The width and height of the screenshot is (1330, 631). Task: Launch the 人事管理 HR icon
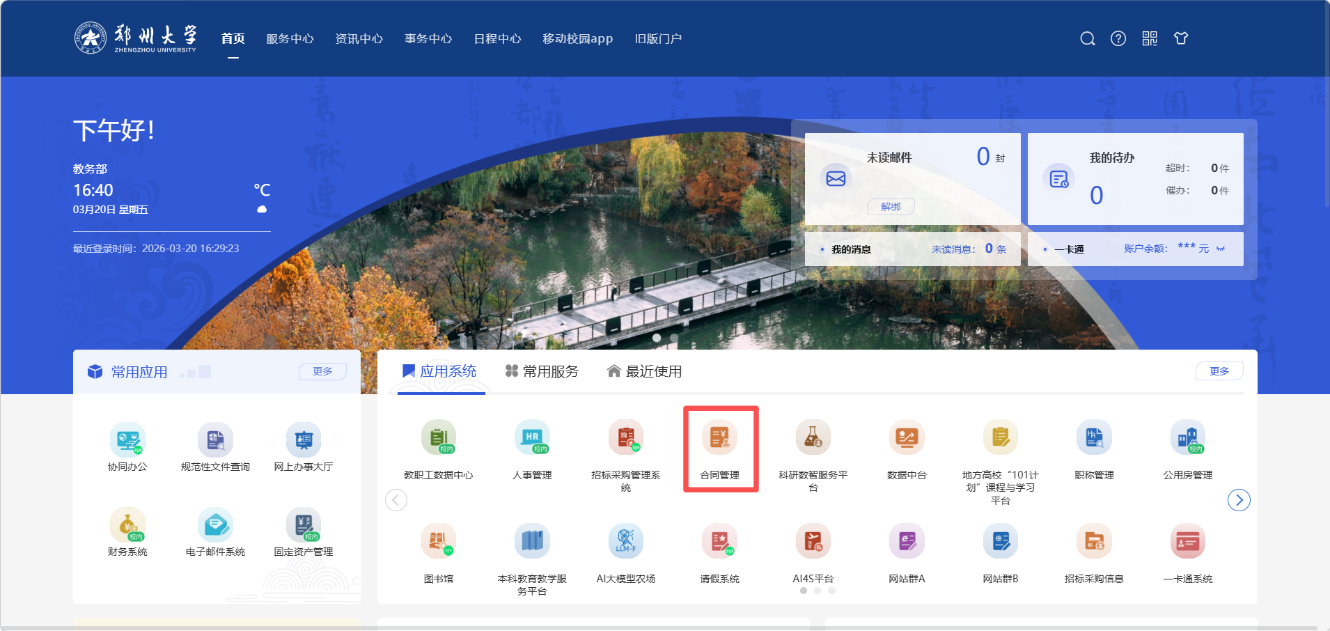click(x=532, y=438)
